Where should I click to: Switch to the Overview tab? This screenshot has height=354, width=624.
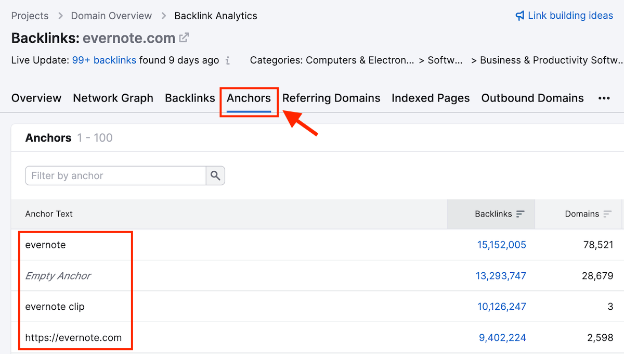36,98
